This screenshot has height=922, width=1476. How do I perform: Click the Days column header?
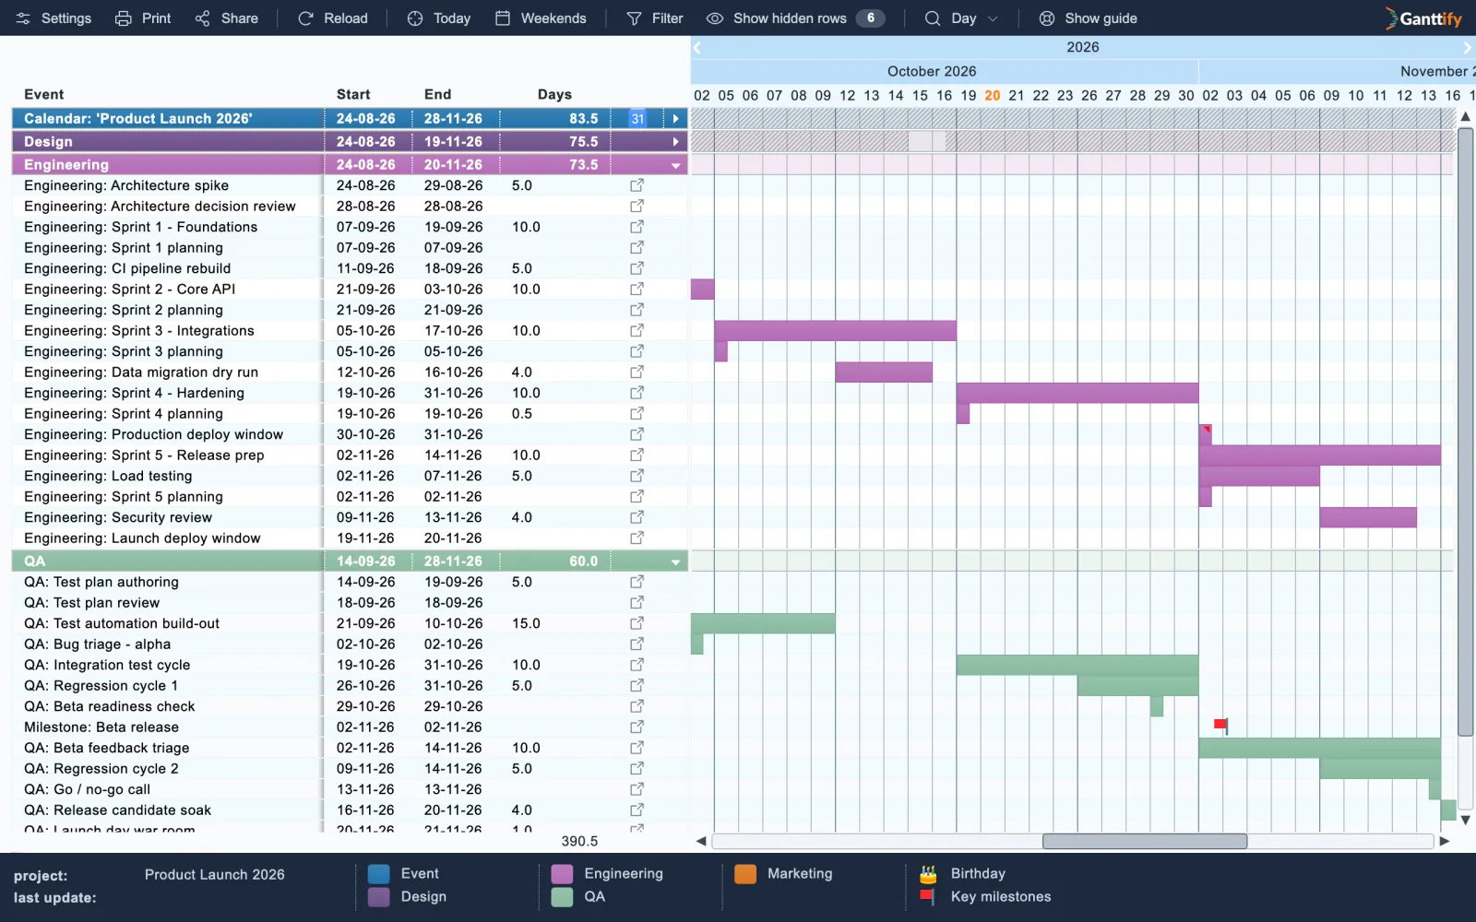pos(554,94)
